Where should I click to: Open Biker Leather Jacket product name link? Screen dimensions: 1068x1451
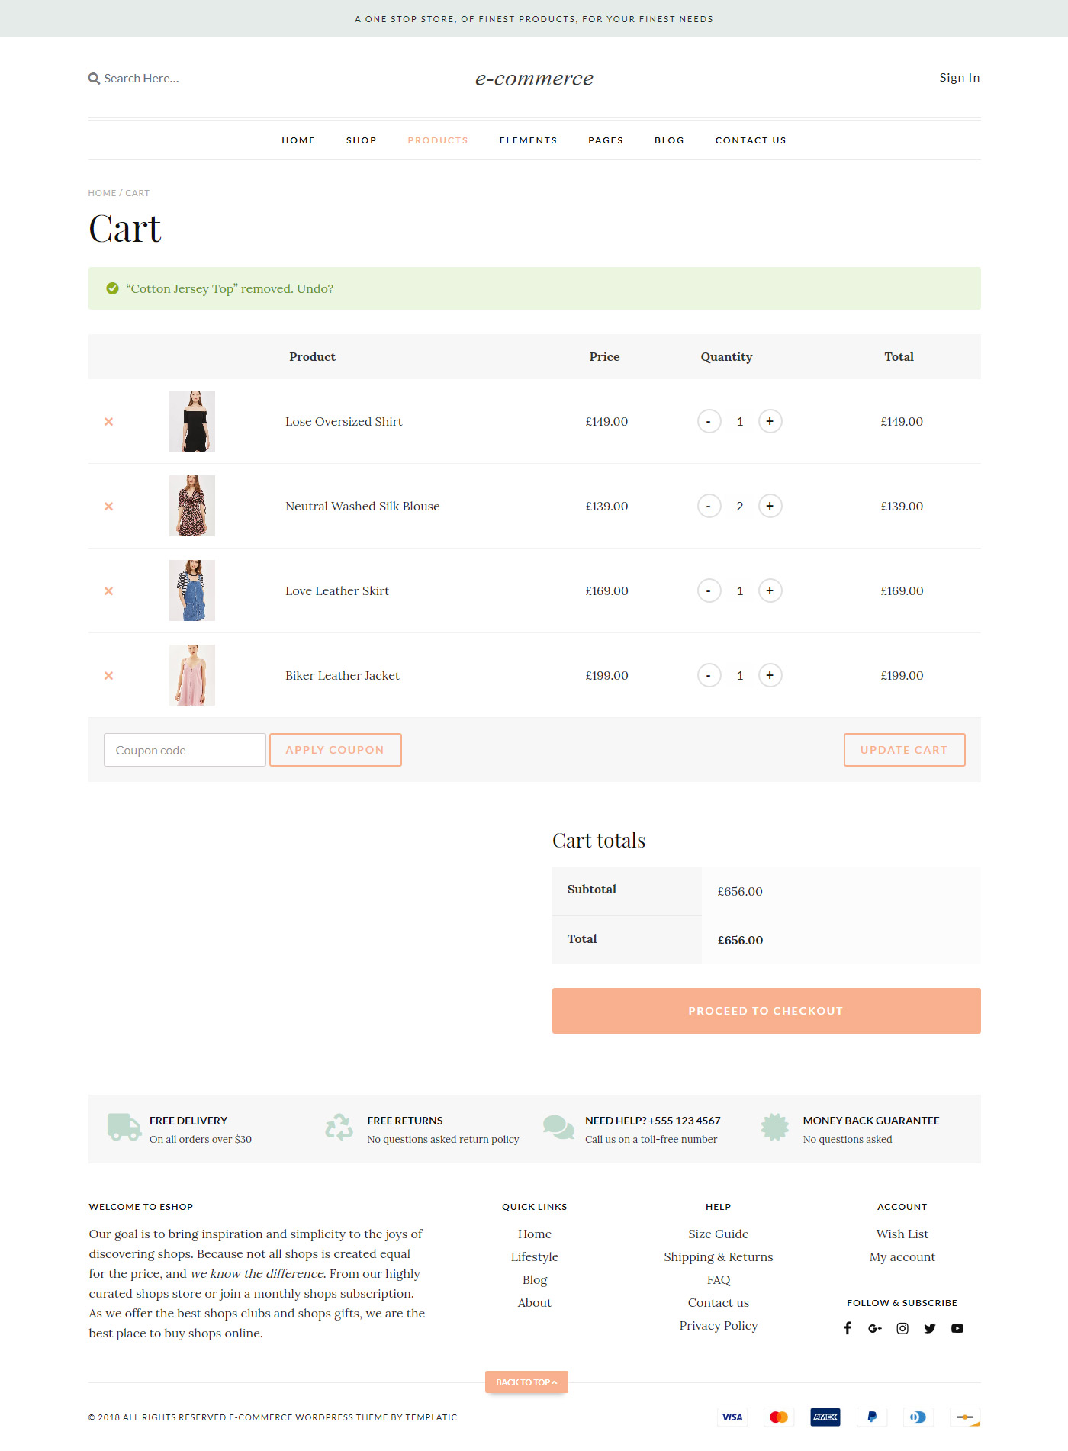343,675
